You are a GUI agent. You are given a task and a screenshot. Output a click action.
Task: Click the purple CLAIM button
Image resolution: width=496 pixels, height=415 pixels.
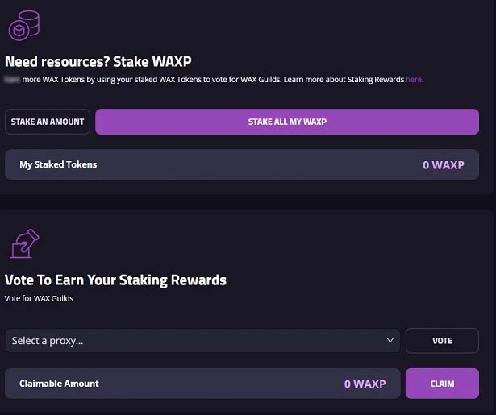(x=442, y=384)
